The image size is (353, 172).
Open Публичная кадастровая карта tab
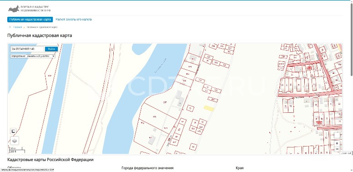click(30, 20)
